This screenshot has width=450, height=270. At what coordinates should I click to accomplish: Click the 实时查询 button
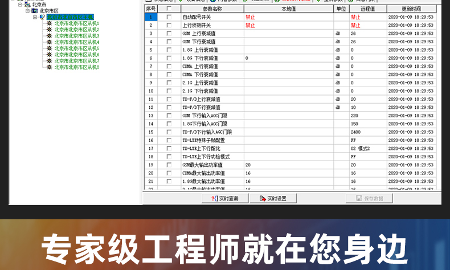(224, 198)
